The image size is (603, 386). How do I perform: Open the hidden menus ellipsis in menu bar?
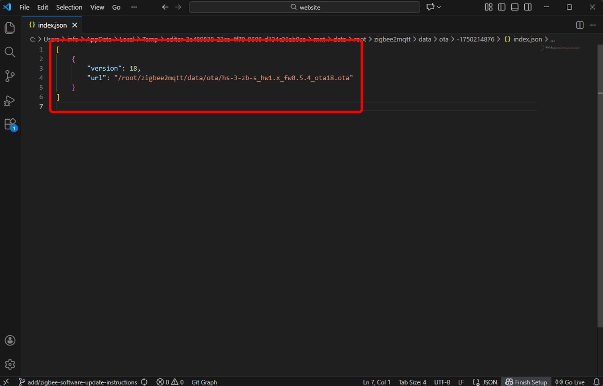tap(134, 7)
